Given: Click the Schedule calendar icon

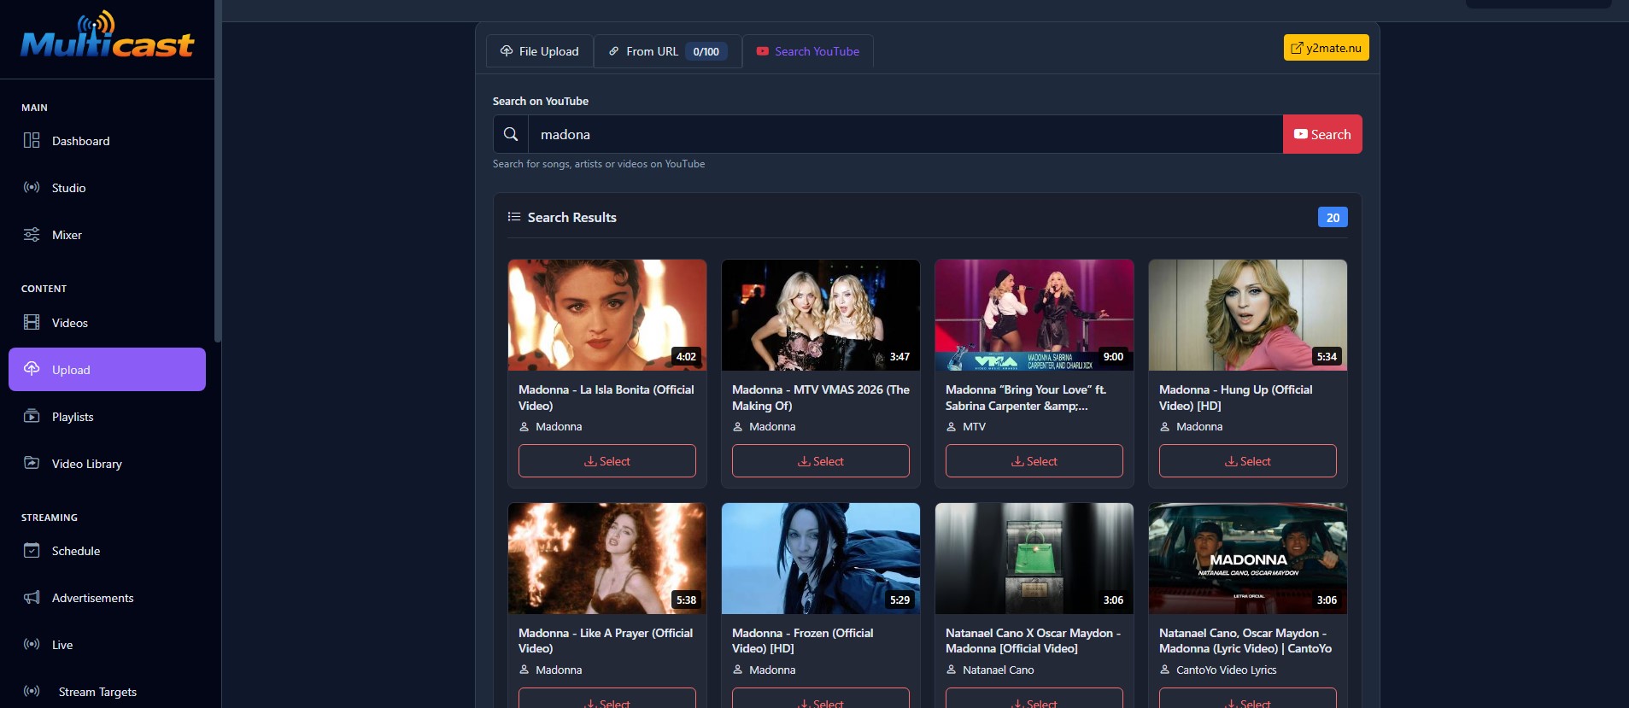Looking at the screenshot, I should click(x=32, y=550).
